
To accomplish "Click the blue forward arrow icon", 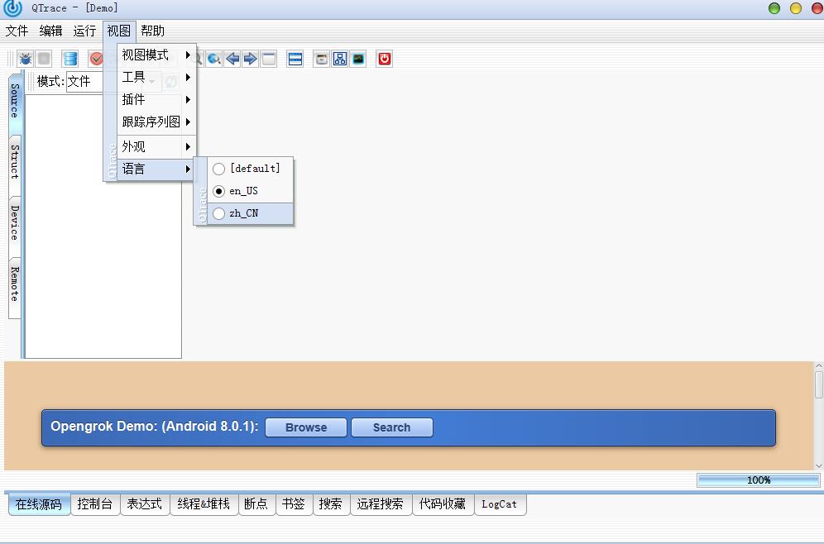I will tap(250, 59).
